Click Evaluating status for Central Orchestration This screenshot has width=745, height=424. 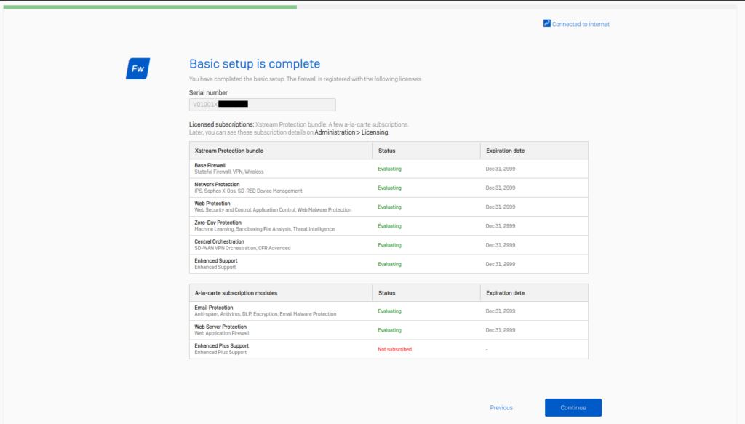click(389, 245)
